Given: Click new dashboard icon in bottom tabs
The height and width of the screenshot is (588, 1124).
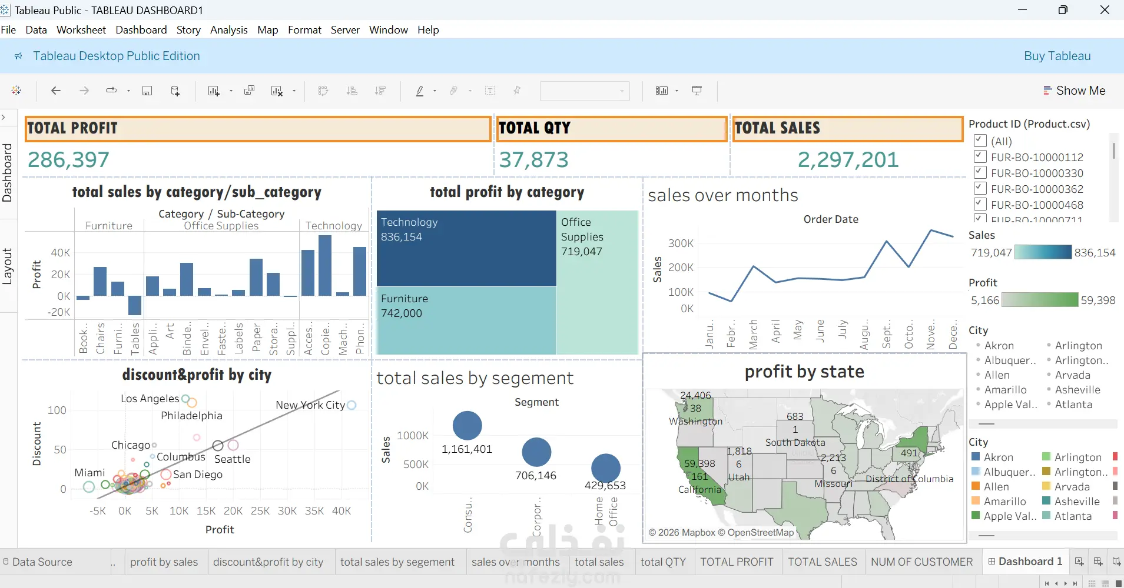Looking at the screenshot, I should (1098, 562).
